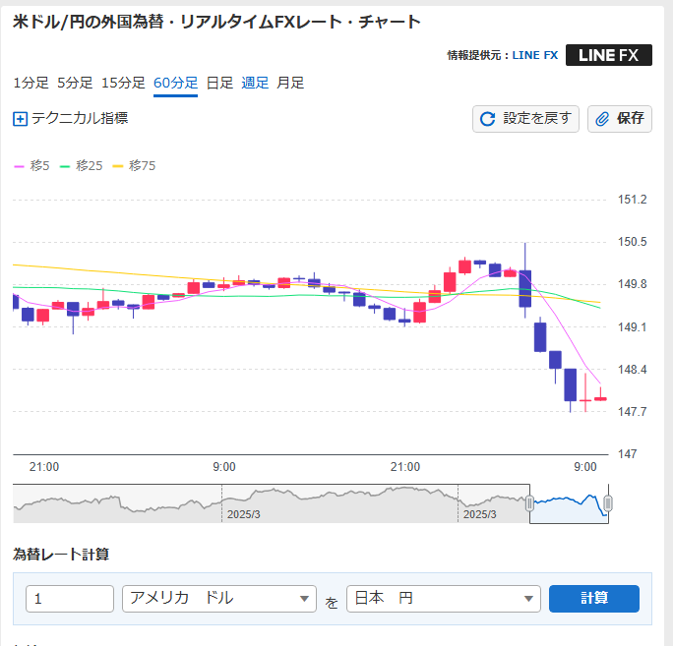The image size is (673, 646).
Task: Expand the テクニカル指標 plus icon
Action: 20,119
